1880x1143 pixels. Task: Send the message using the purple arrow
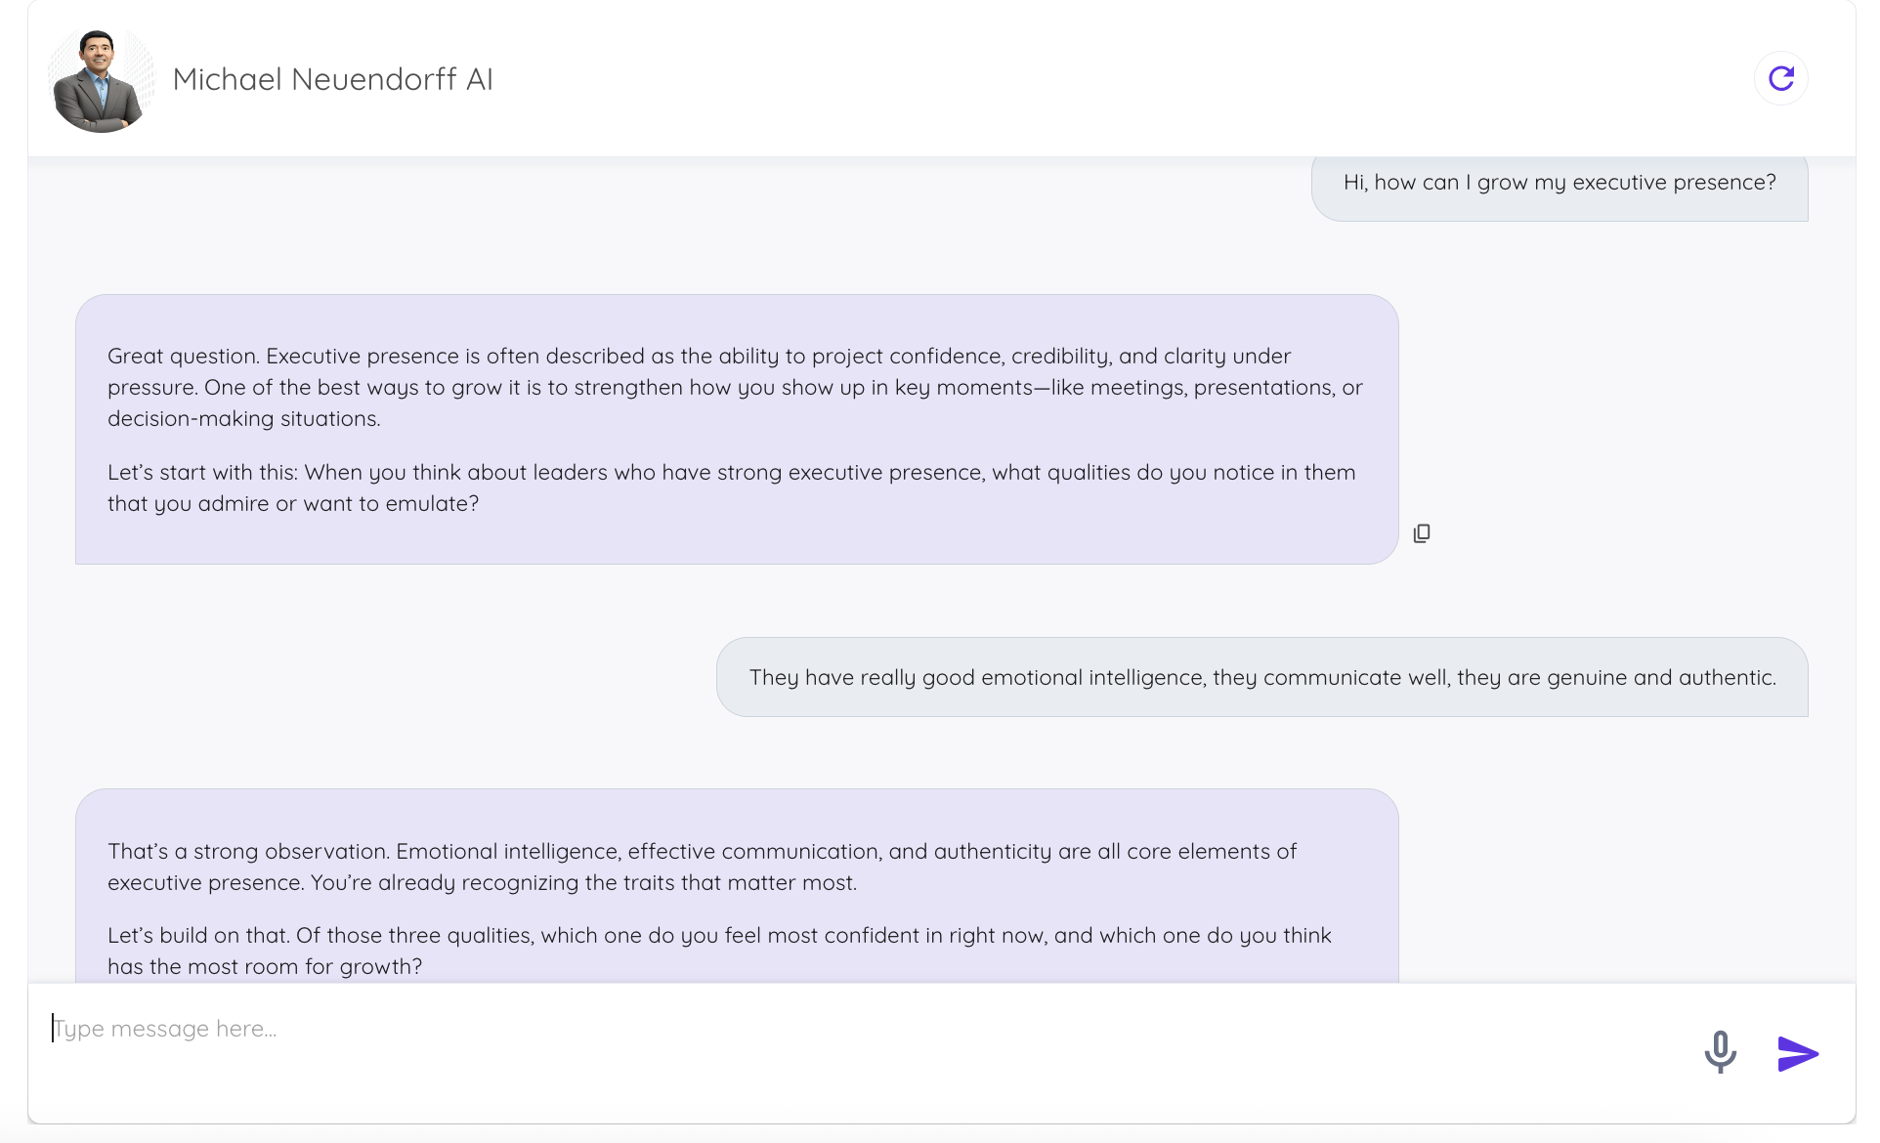(1797, 1053)
